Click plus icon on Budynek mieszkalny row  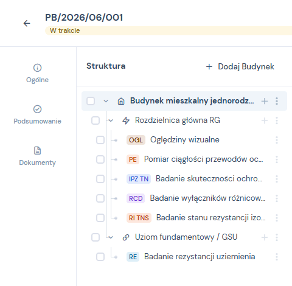point(265,101)
